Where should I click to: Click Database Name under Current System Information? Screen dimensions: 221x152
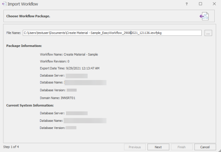(x=73, y=121)
